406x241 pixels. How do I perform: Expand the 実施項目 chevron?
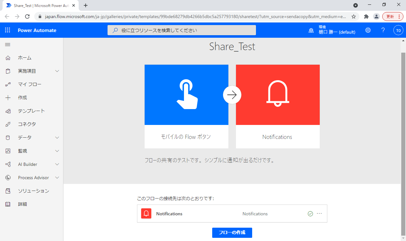coord(57,71)
